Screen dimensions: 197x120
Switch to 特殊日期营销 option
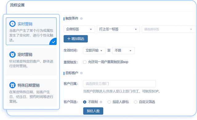click(x=31, y=93)
